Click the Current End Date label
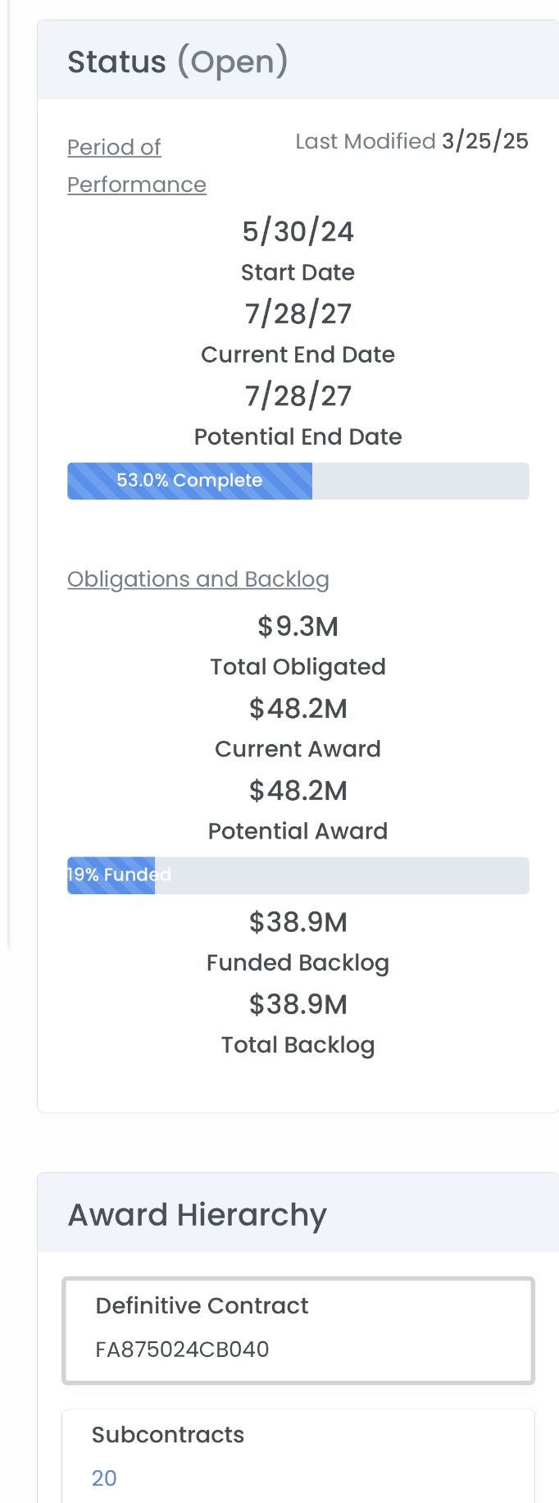Screen dimensions: 559x1503 298,354
